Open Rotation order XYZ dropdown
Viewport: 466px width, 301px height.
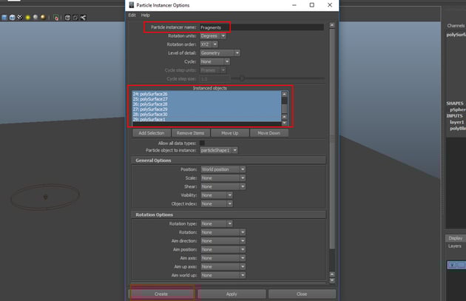(x=209, y=44)
